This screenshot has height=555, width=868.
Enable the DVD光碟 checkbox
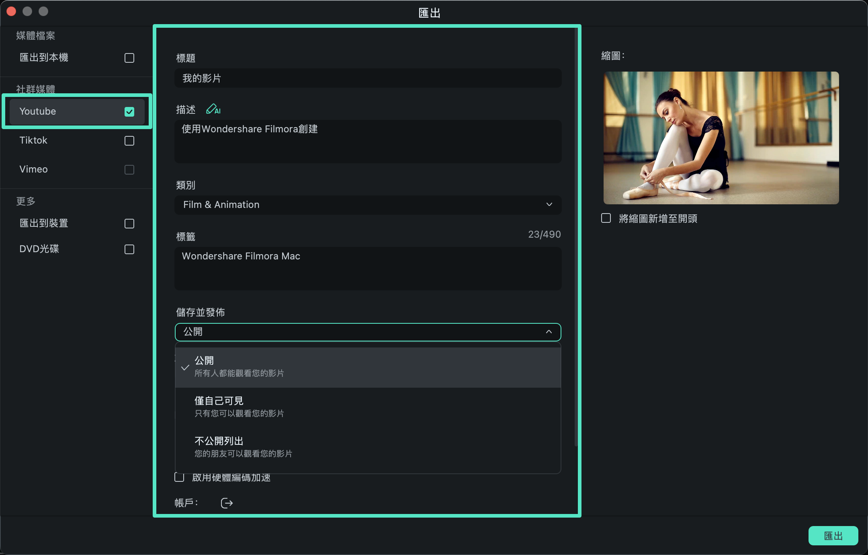tap(129, 249)
